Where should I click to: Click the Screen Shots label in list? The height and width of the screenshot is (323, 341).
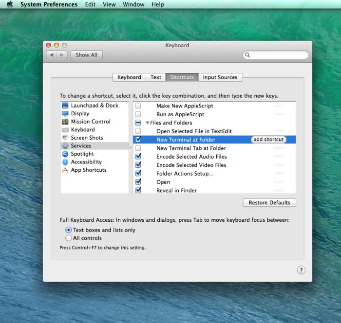(x=87, y=138)
